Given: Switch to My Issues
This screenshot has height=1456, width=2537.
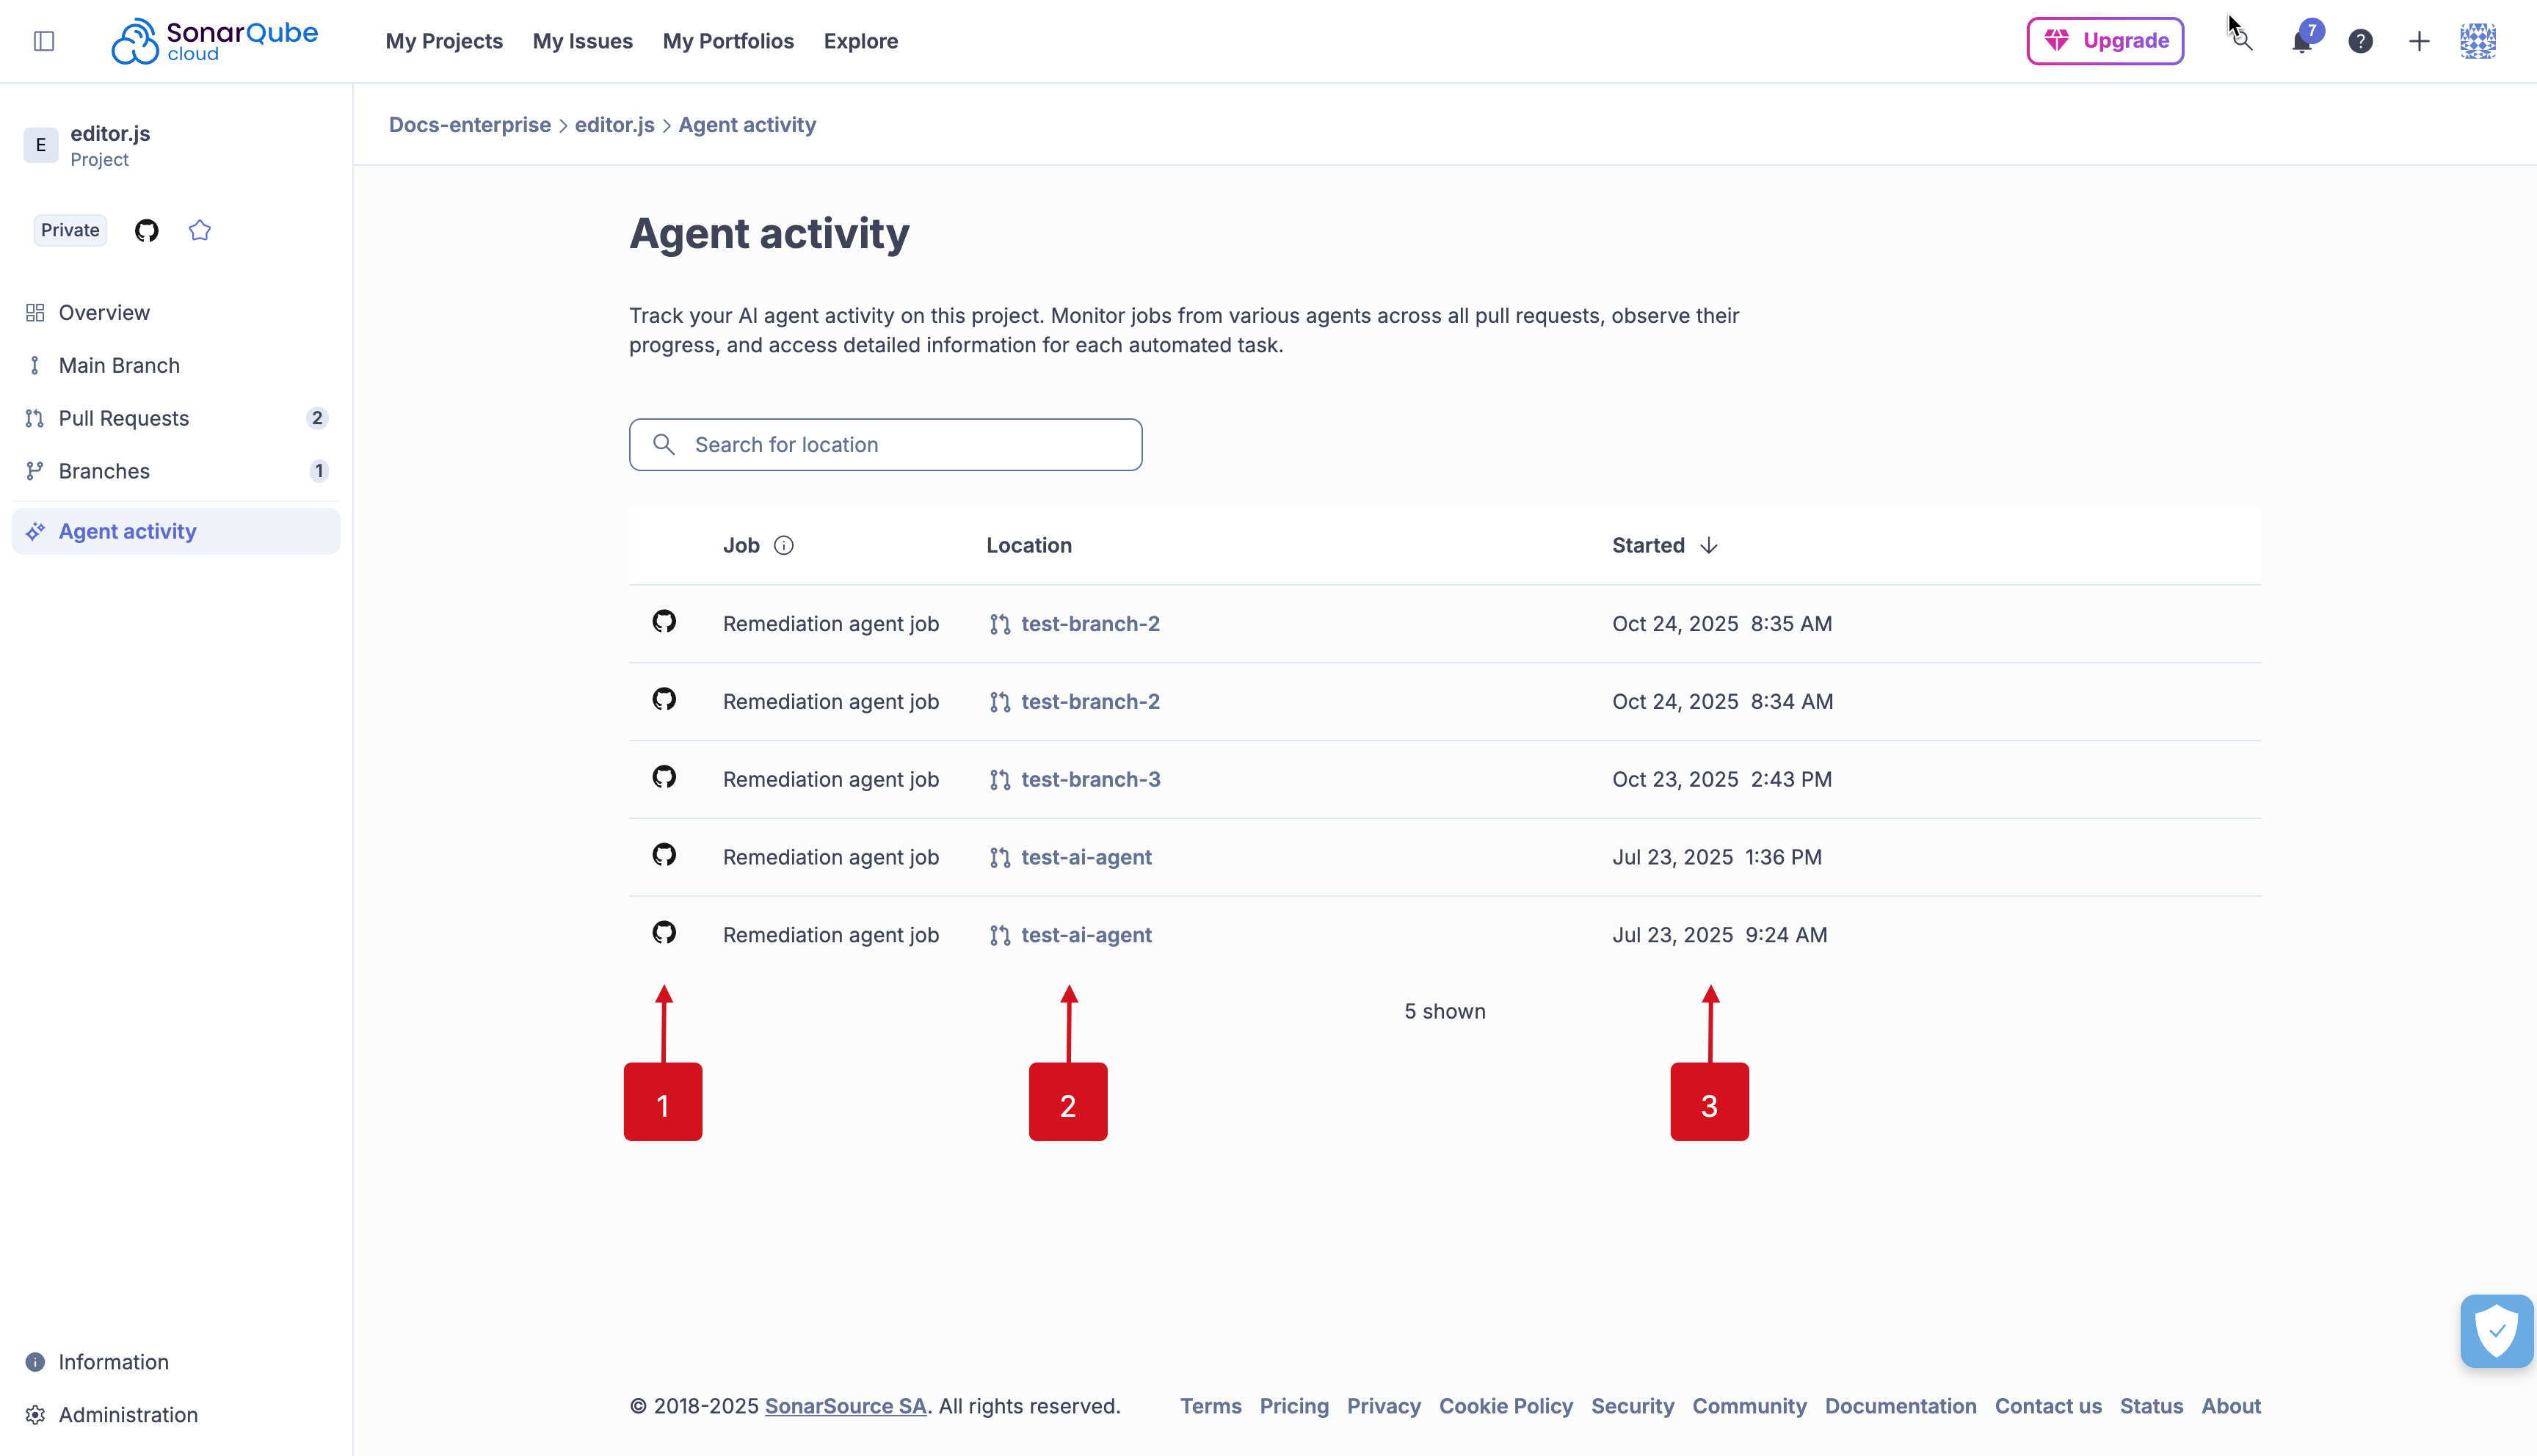Looking at the screenshot, I should [x=583, y=41].
